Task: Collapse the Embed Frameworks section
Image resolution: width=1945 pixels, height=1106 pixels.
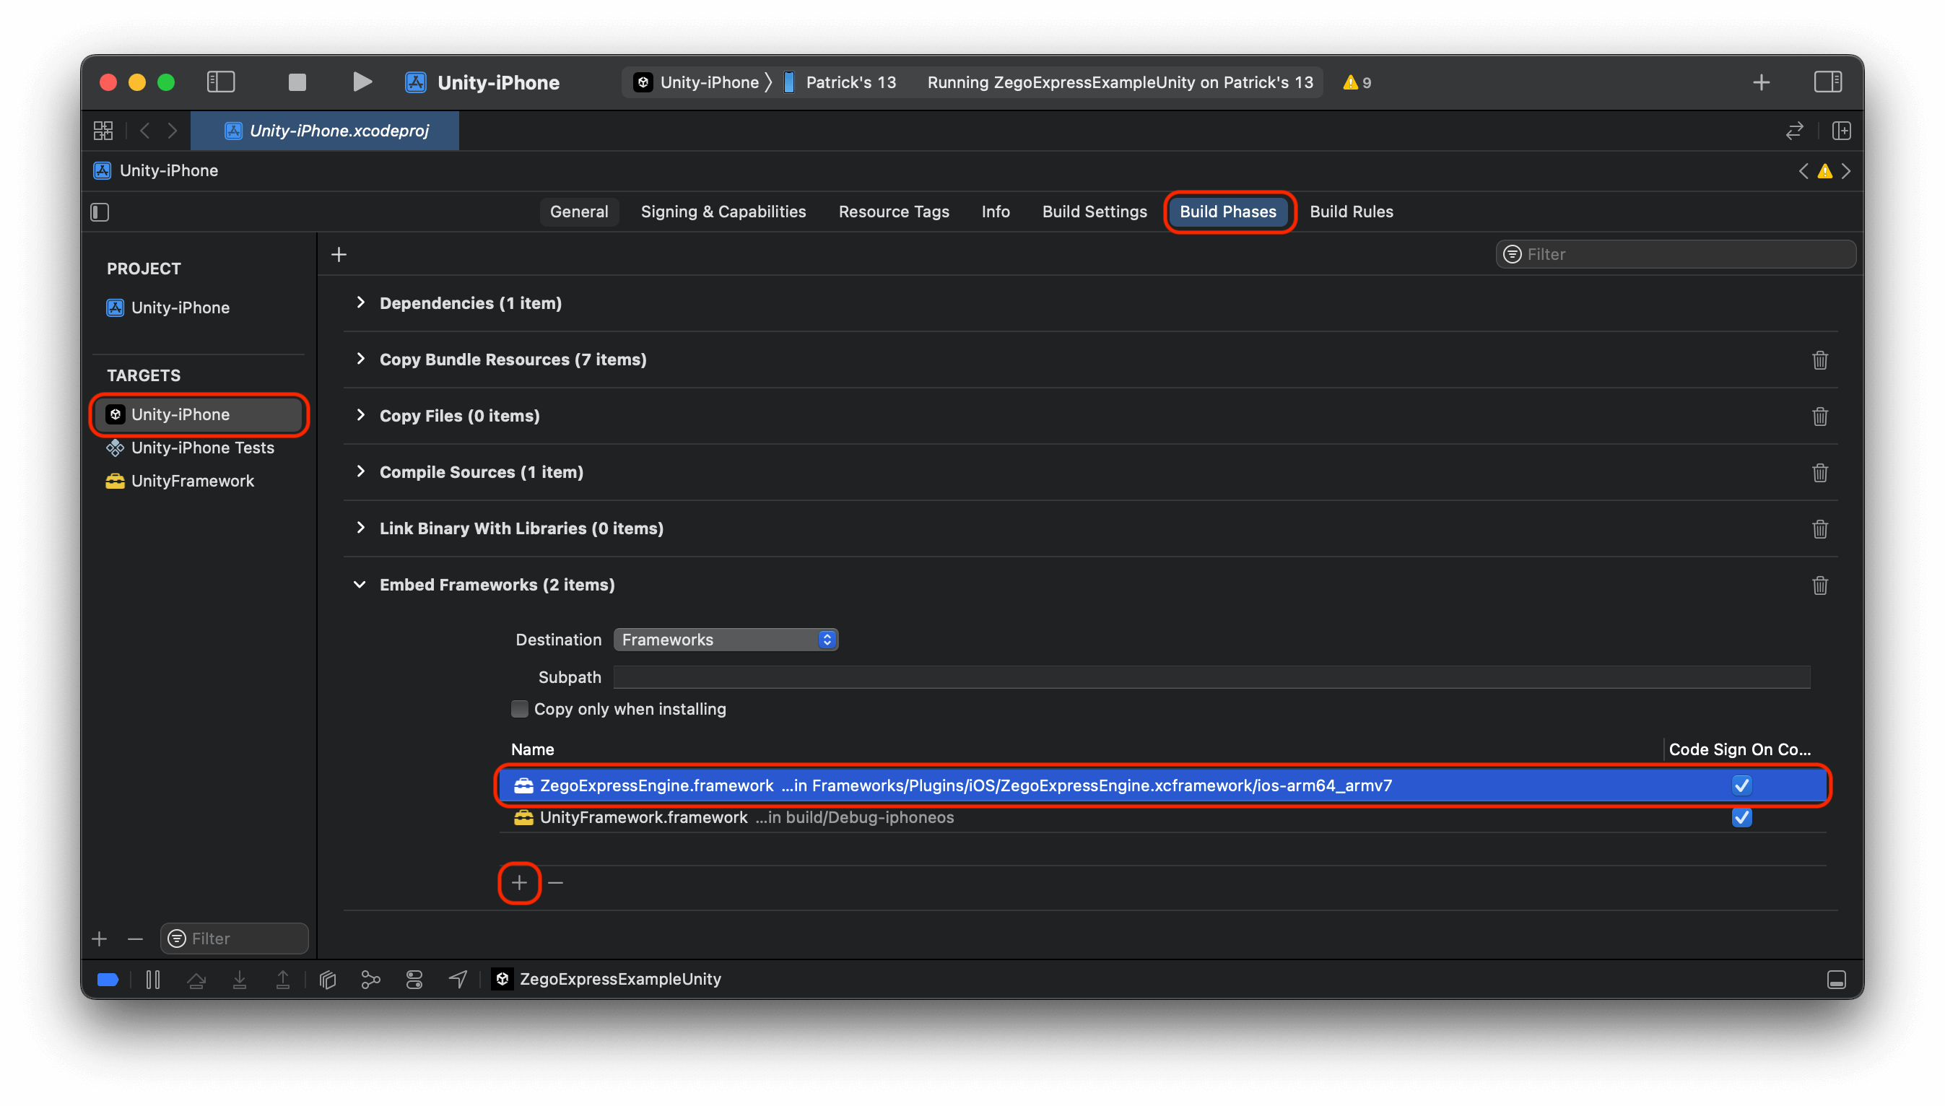Action: pos(360,584)
